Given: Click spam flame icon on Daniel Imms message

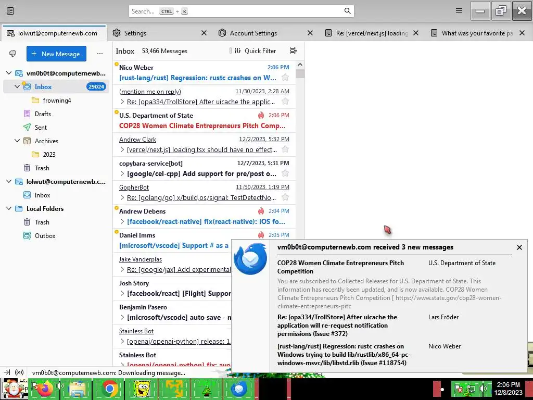Looking at the screenshot, I should point(261,235).
